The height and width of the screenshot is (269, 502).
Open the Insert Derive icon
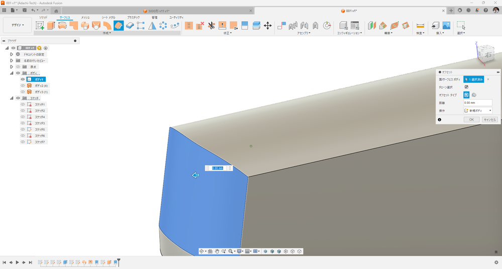point(435,26)
